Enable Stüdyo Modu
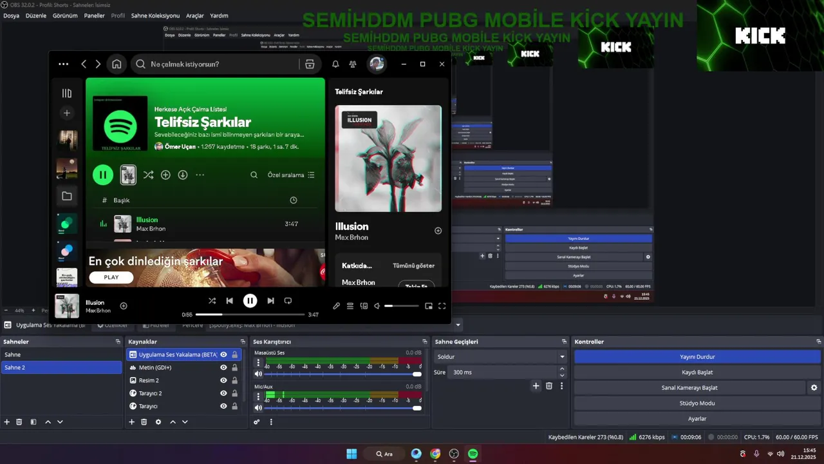This screenshot has height=464, width=824. pyautogui.click(x=697, y=403)
